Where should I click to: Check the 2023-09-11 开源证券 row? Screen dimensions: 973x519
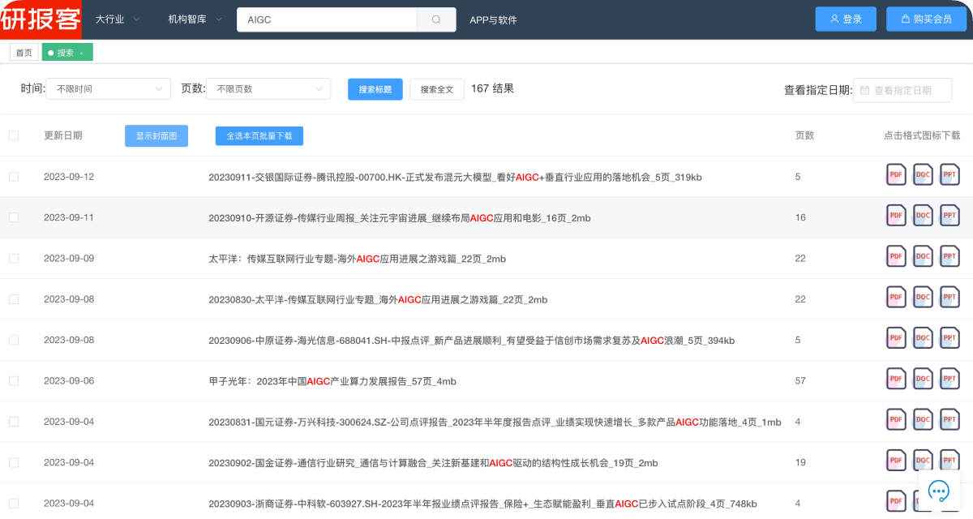pyautogui.click(x=14, y=217)
